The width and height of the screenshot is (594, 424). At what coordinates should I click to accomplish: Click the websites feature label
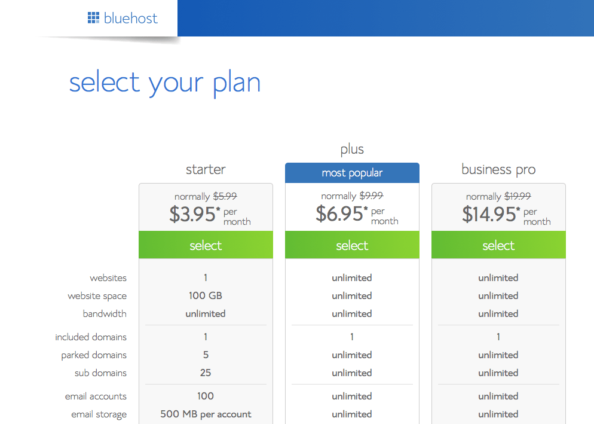tap(108, 278)
